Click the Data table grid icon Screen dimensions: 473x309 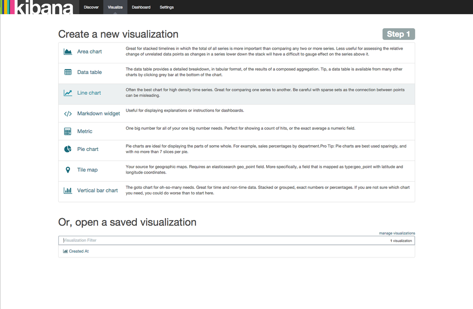[68, 72]
